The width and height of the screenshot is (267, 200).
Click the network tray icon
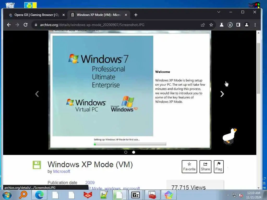(x=234, y=195)
